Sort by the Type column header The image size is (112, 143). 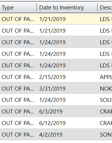click(x=18, y=7)
